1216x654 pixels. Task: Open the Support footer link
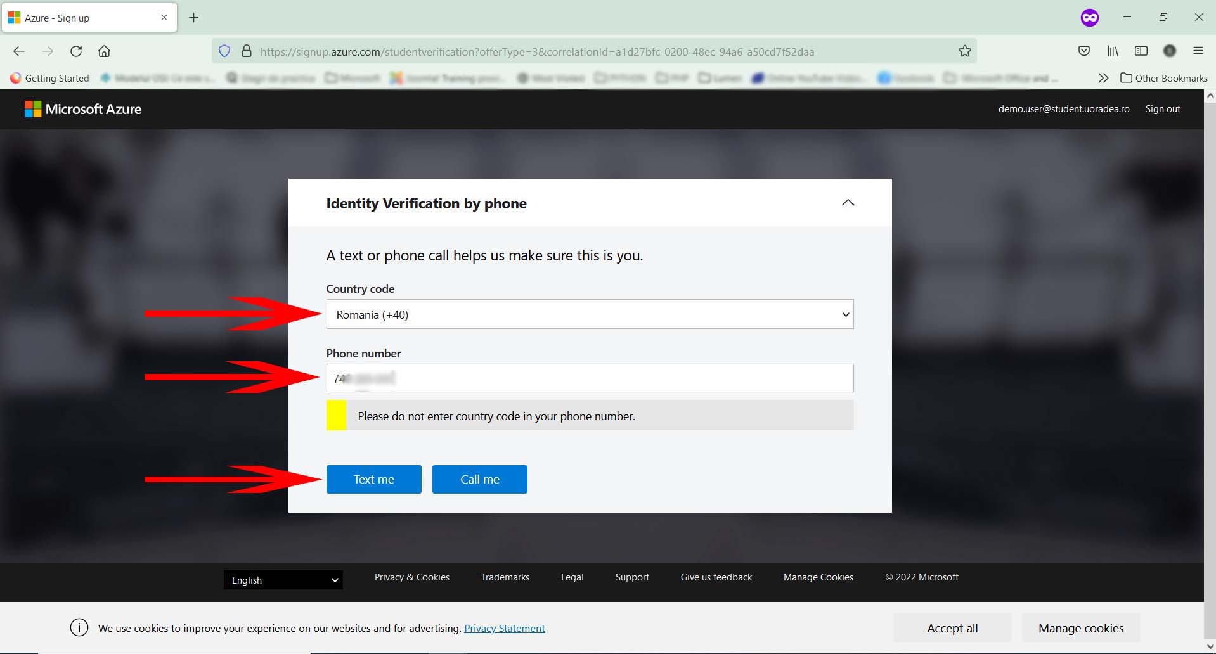point(632,577)
